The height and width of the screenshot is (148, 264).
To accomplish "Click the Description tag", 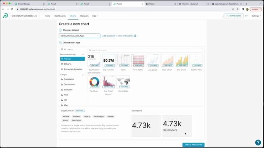I will 76,120.
